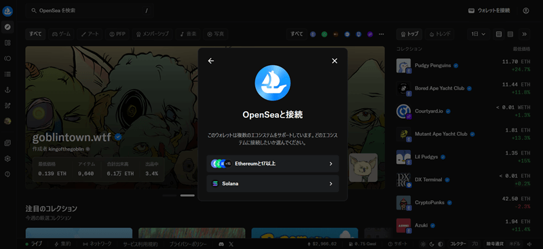Select the すべて chain filter
543x249 pixels.
297,35
